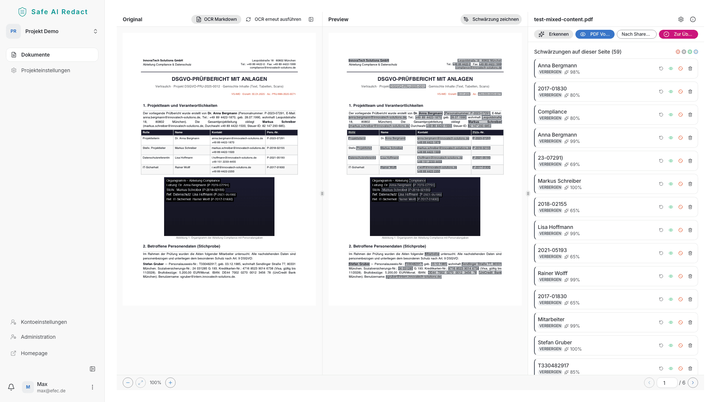Toggle the split layout icon beside OCR rerun
Screen dimensions: 716x402
tap(311, 19)
